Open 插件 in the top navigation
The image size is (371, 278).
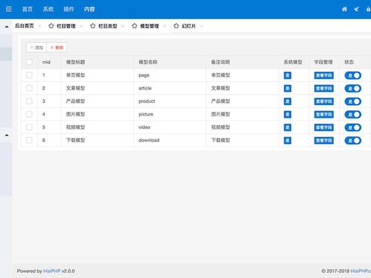point(69,9)
